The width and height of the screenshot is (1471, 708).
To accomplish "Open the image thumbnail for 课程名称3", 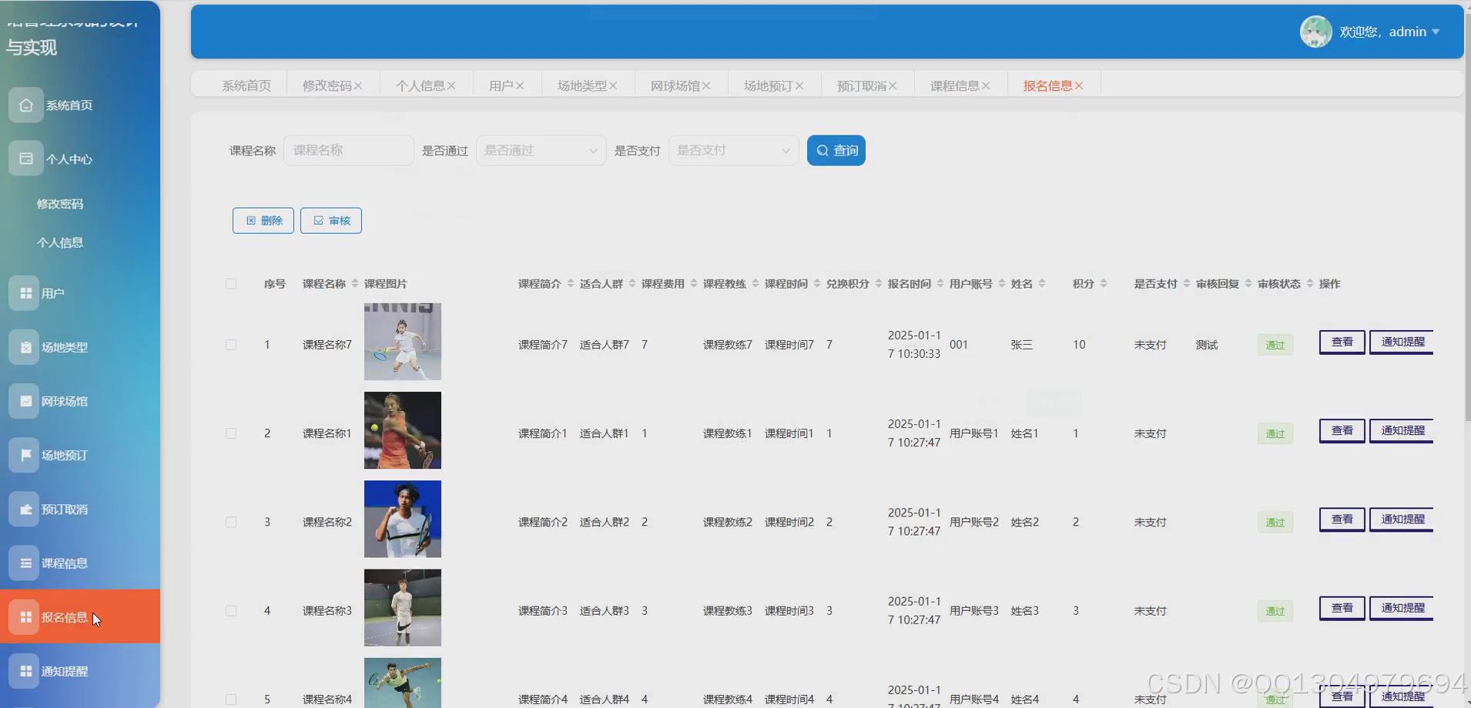I will (x=403, y=608).
